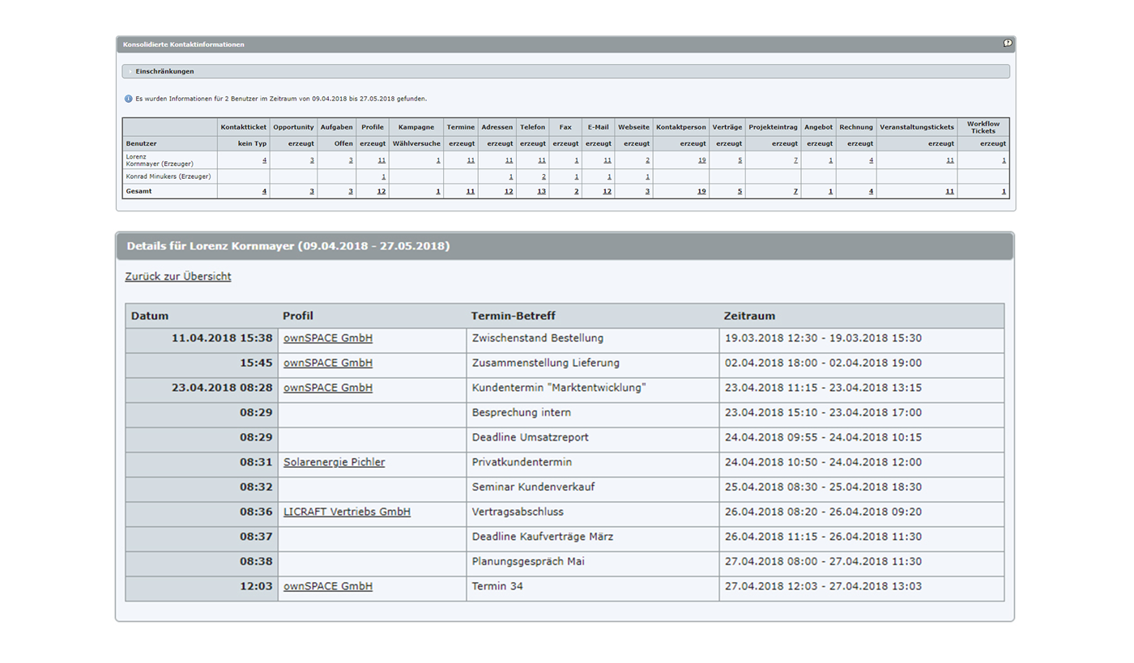Screen dimensions: 1134x663
Task: Click the Termin-Betreff column header
Action: point(514,316)
